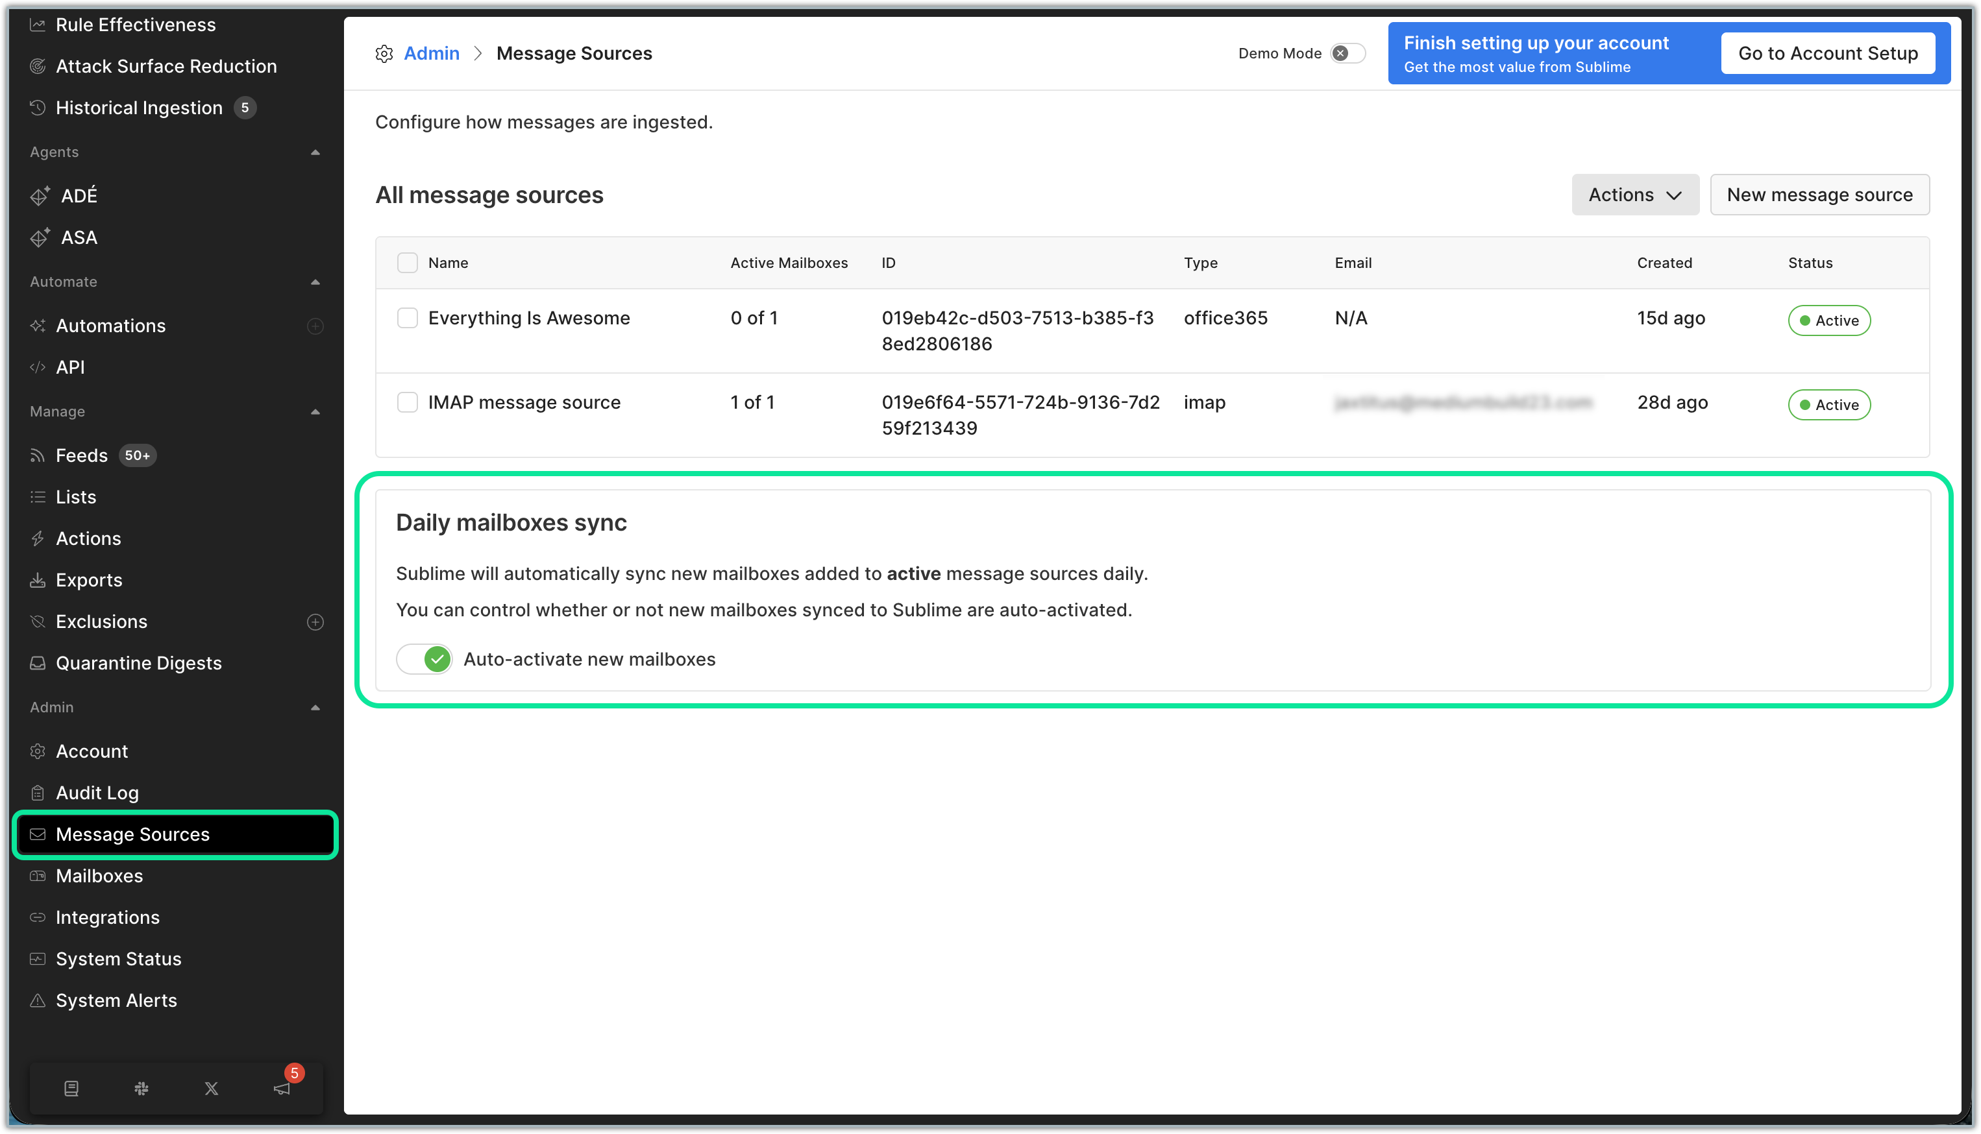The image size is (1981, 1134).
Task: Click the Status column header
Action: (1810, 263)
